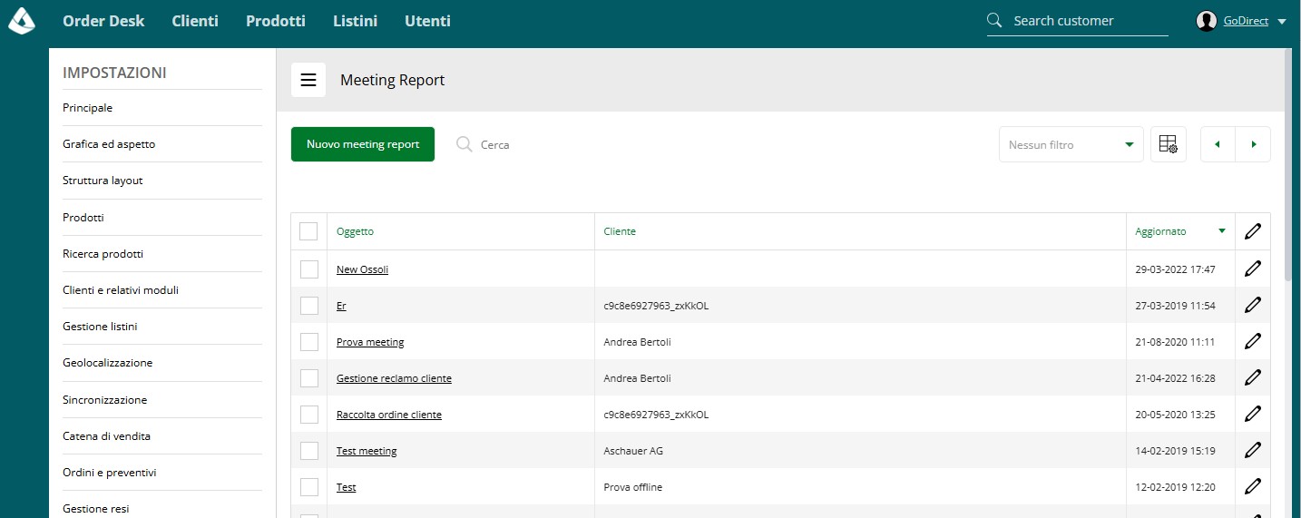Toggle sort arrow on Aggiornato column

[x=1222, y=231]
